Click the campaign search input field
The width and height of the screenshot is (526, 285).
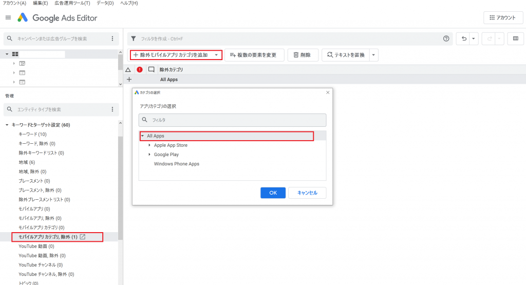pyautogui.click(x=62, y=39)
